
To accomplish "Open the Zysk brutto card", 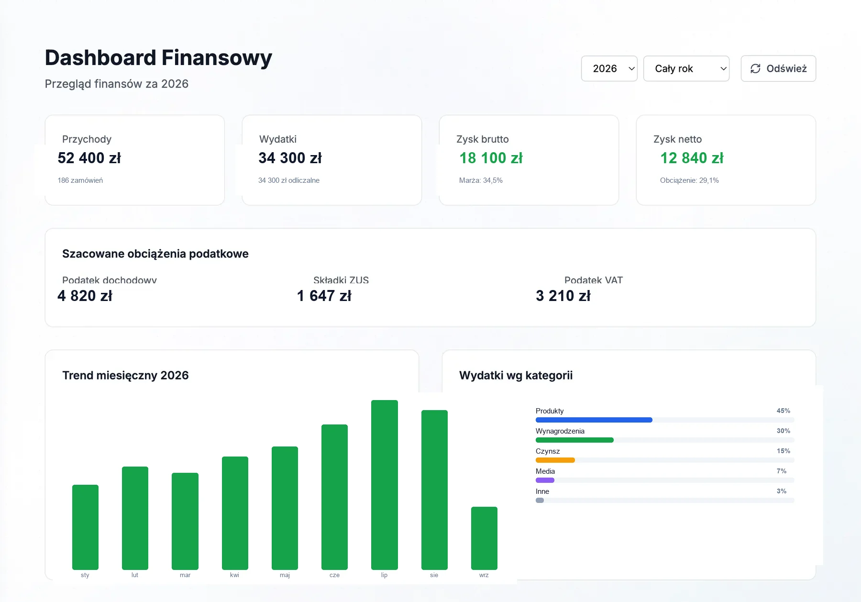I will [529, 160].
